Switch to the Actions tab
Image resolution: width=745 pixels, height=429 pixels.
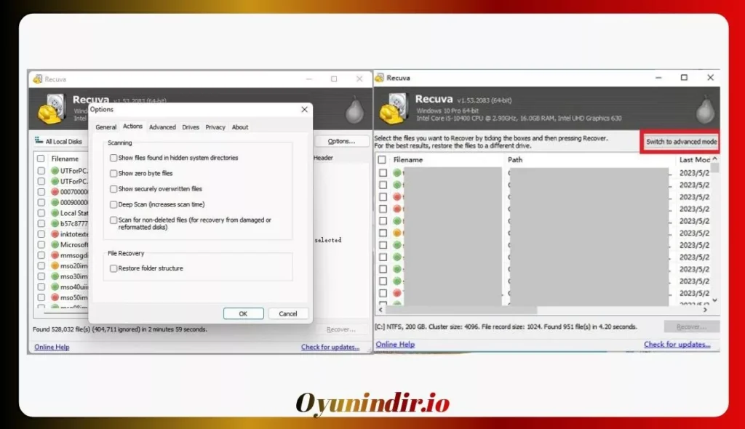(x=132, y=127)
